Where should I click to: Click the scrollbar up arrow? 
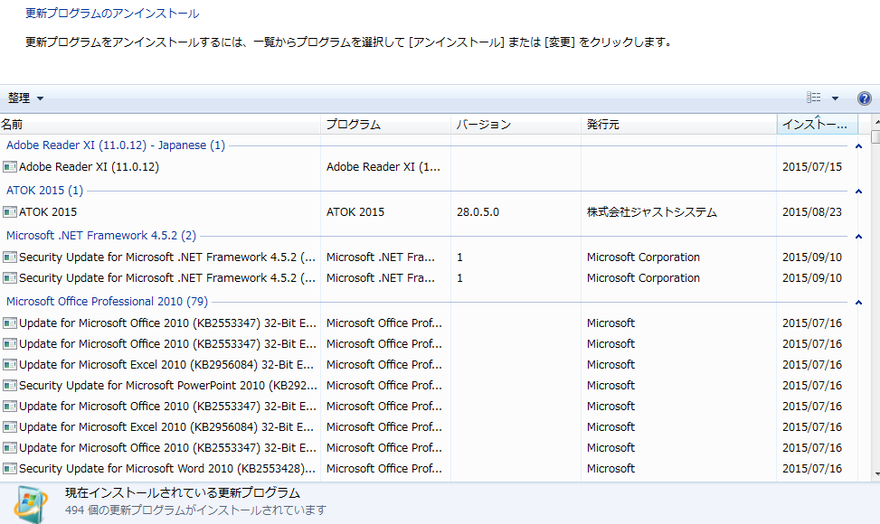[x=875, y=122]
